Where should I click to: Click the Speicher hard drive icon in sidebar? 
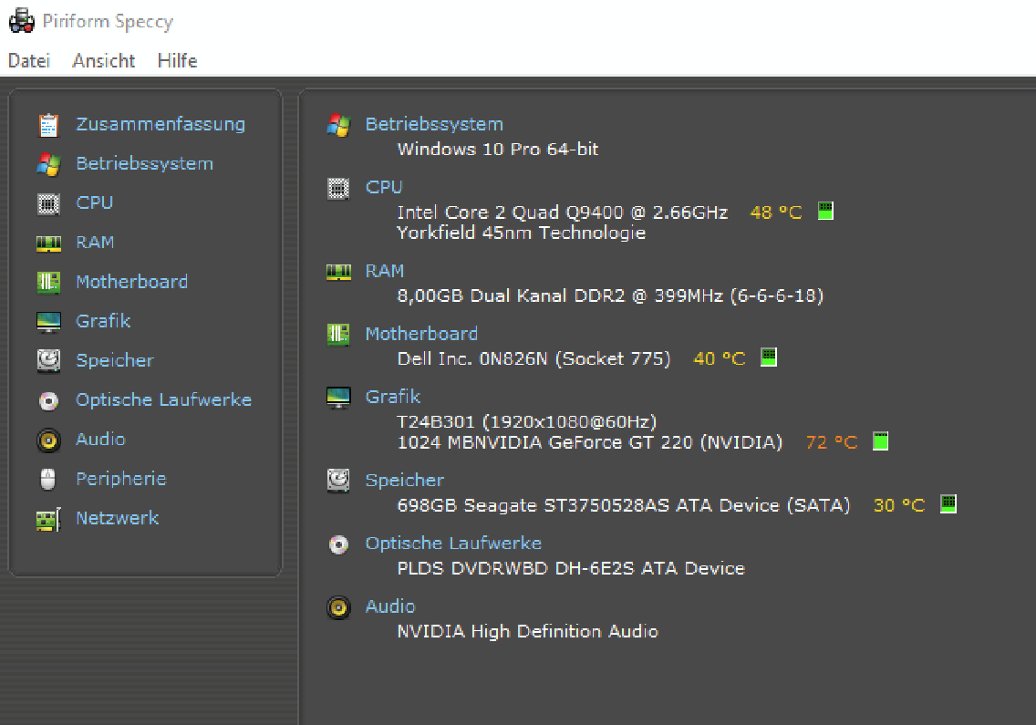[48, 360]
